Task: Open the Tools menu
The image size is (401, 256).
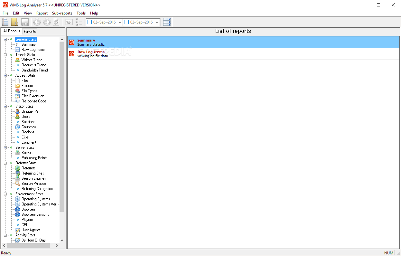Action: [x=81, y=13]
